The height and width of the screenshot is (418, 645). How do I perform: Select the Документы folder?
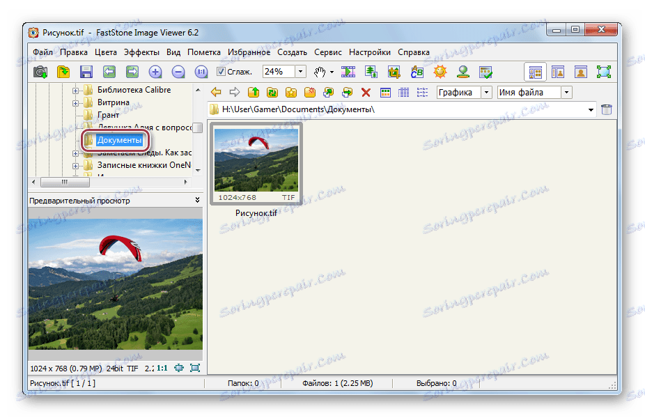119,140
